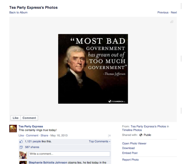Viewport: 182px width, 164px height.
Task: Download the photo
Action: [128, 148]
